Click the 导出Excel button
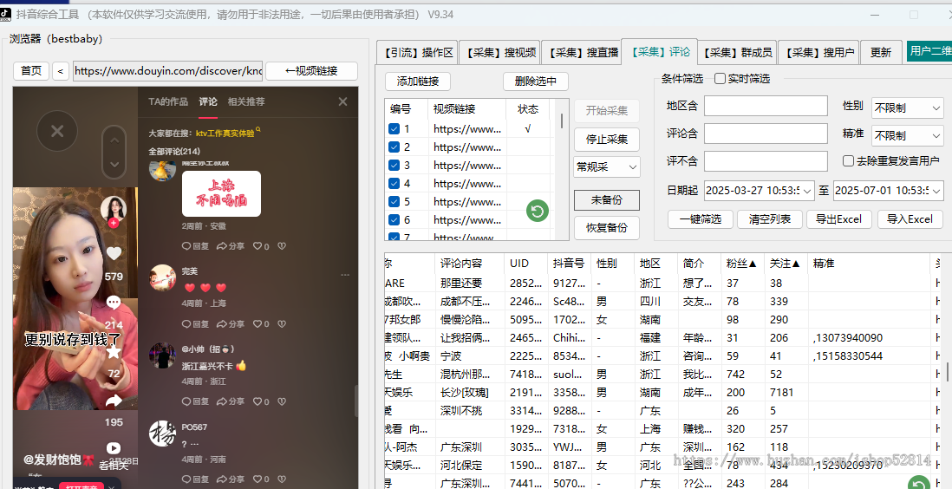The height and width of the screenshot is (489, 952). pos(839,219)
